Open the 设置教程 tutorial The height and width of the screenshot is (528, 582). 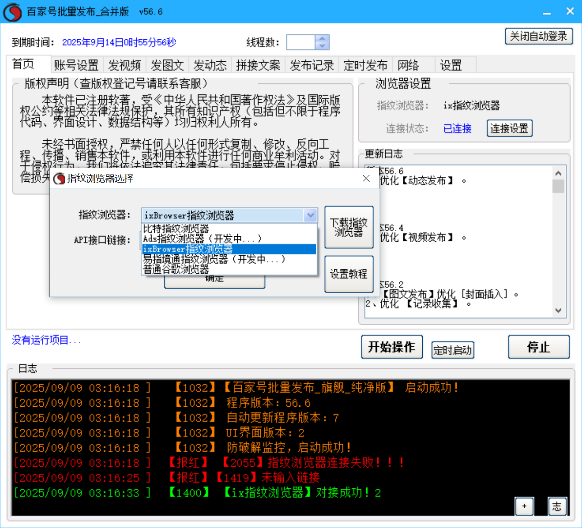coord(349,274)
